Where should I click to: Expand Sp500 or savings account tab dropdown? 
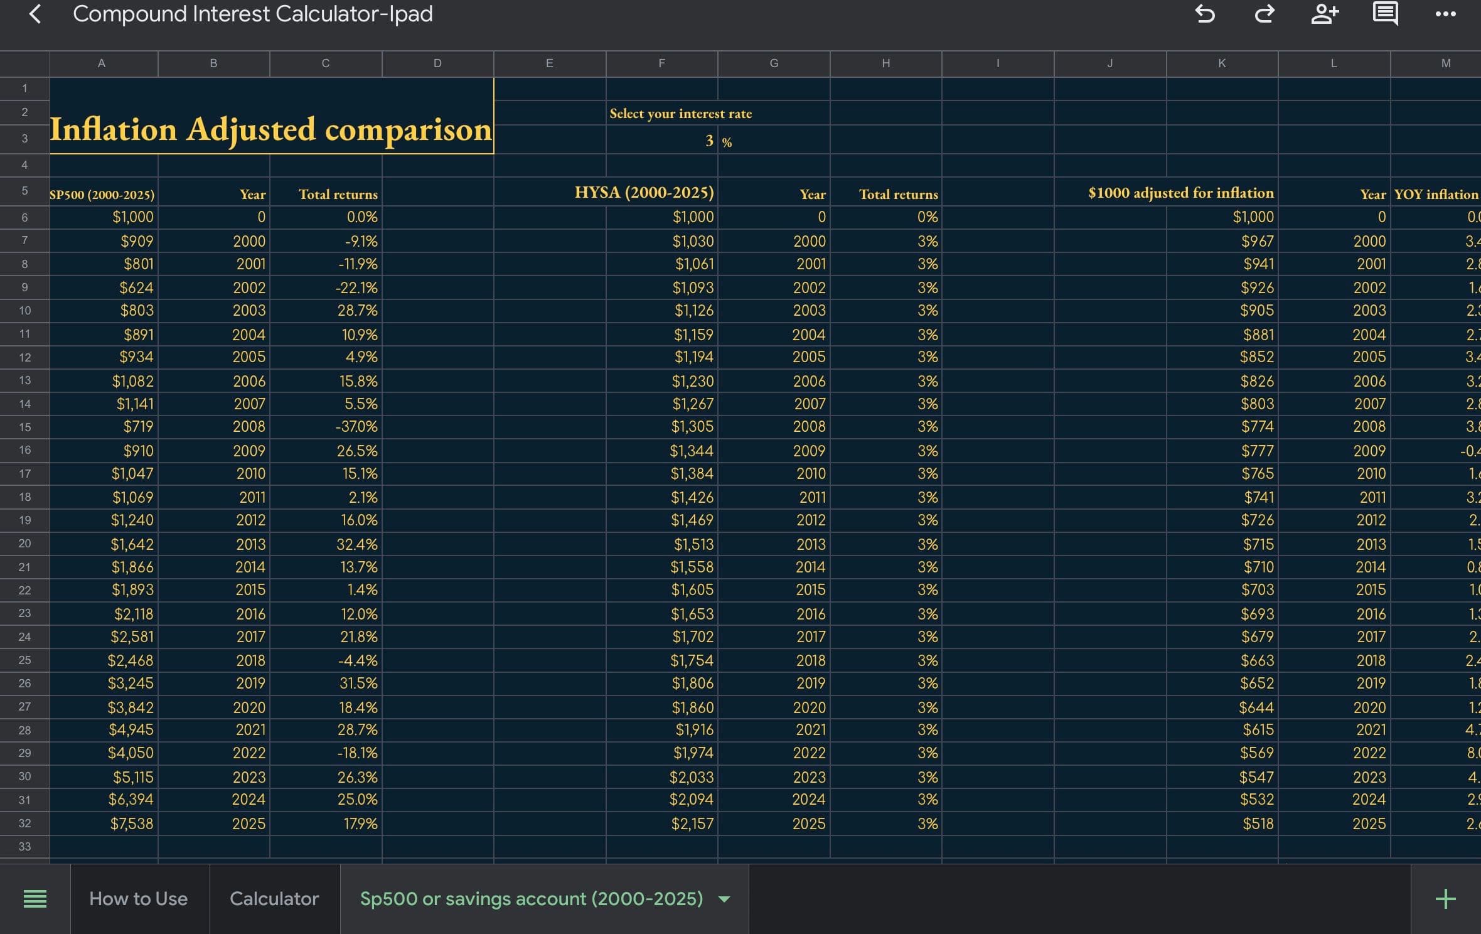(724, 899)
